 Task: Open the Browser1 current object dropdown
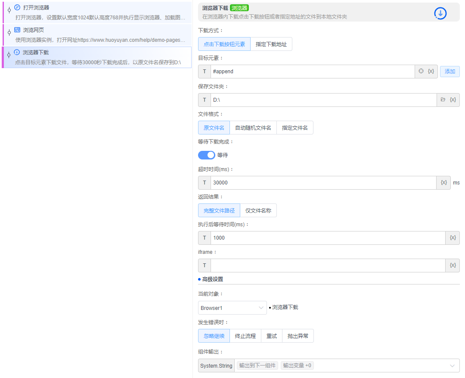232,308
